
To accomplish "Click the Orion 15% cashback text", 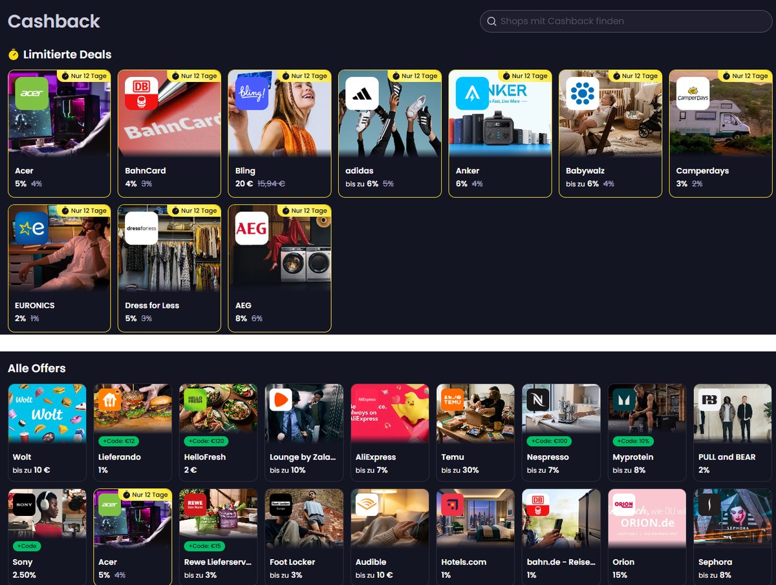I will click(620, 575).
